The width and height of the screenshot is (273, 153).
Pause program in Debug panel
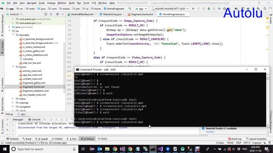pos(7,125)
